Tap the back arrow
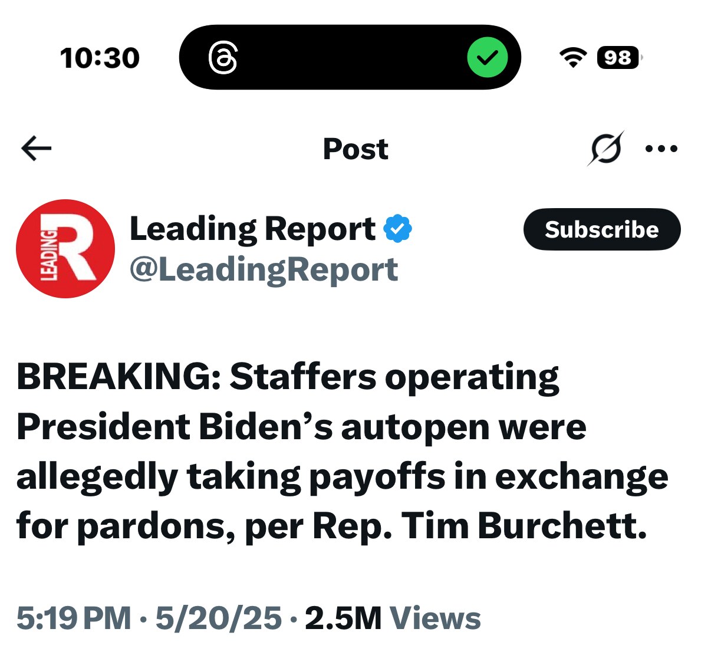Viewport: 711px width, 665px height. pos(36,149)
